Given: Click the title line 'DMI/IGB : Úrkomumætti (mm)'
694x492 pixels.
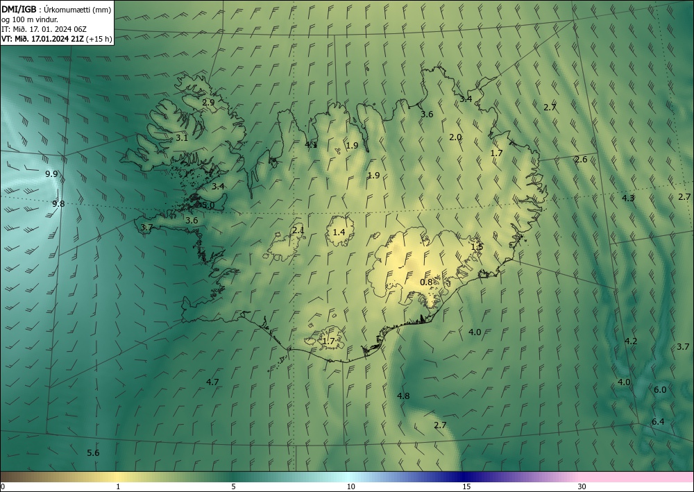Looking at the screenshot, I should pyautogui.click(x=56, y=10).
